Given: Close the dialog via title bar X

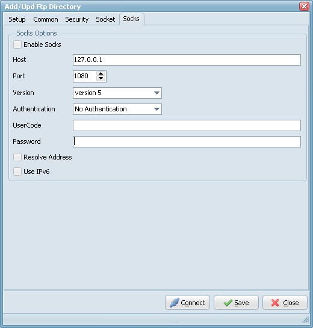Looking at the screenshot, I should 304,6.
